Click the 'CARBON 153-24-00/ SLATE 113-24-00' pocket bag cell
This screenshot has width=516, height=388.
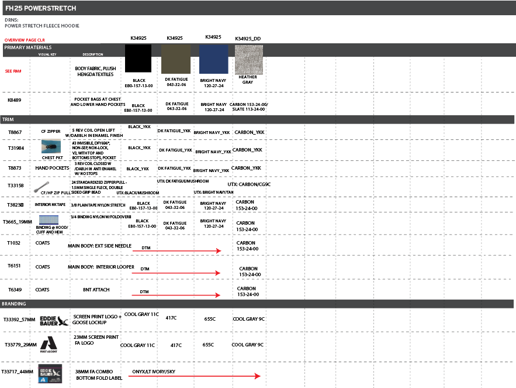click(x=249, y=107)
